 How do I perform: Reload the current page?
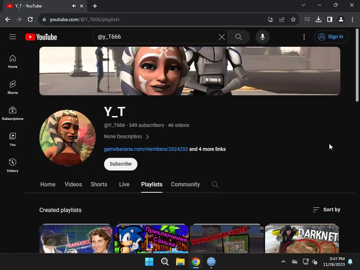[30, 19]
